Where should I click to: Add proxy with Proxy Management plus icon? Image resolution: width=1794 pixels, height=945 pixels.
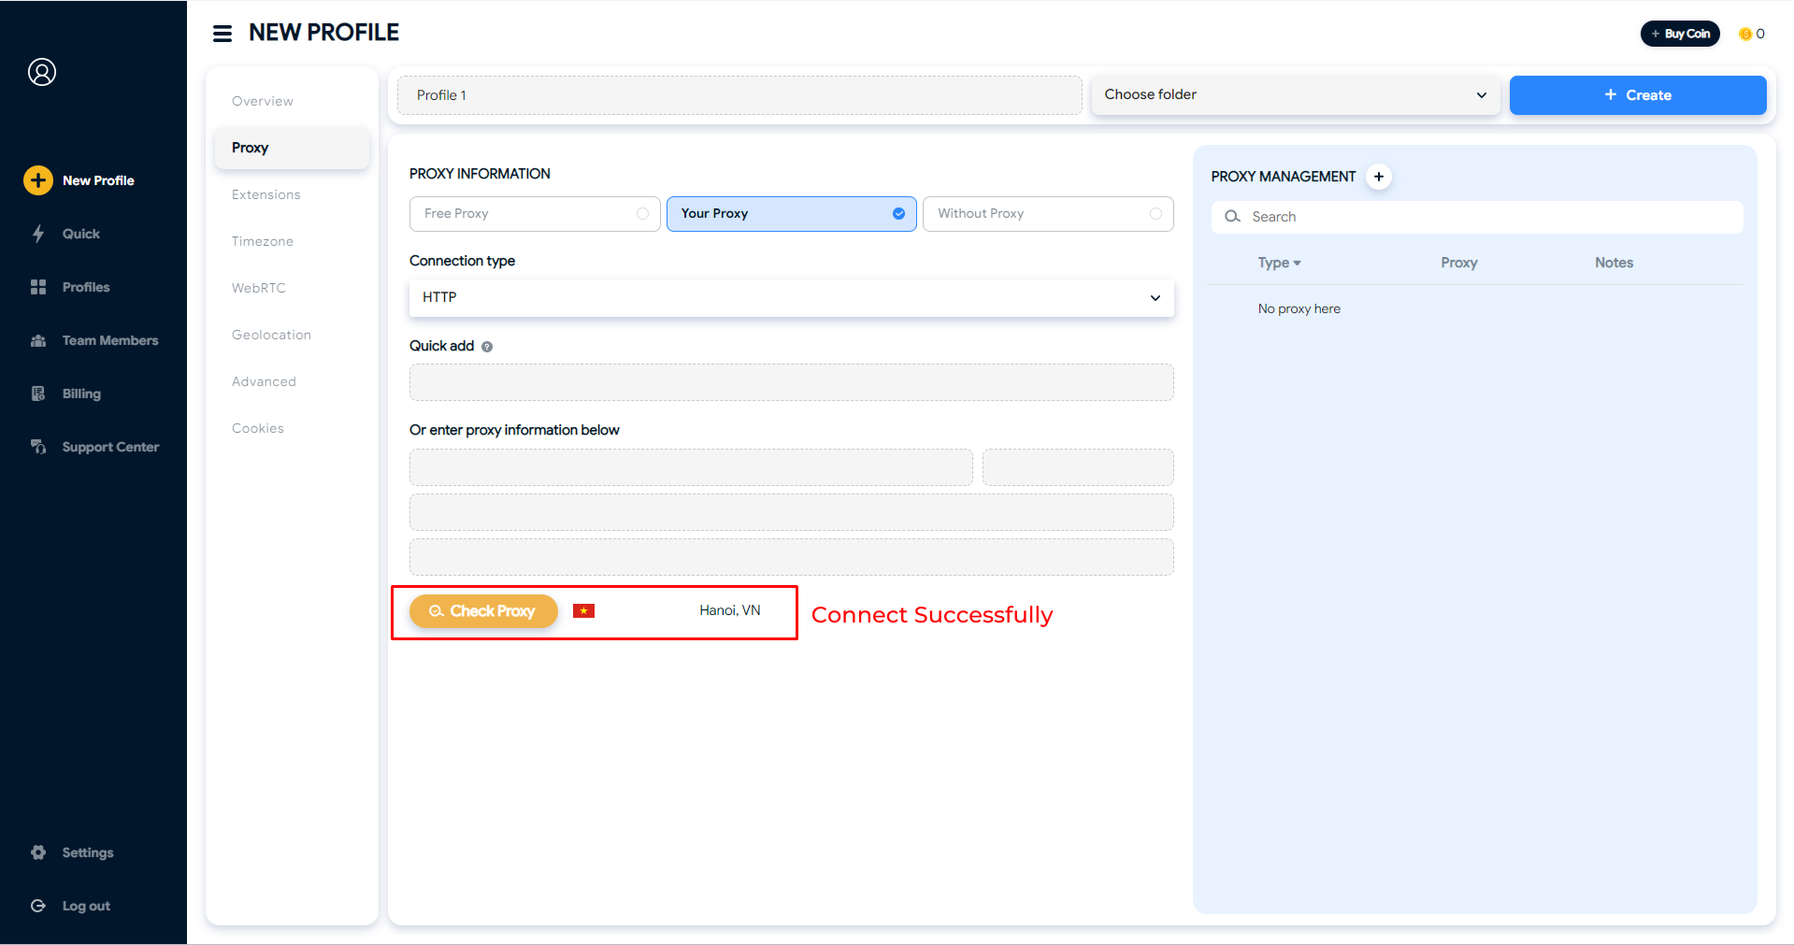(x=1379, y=177)
